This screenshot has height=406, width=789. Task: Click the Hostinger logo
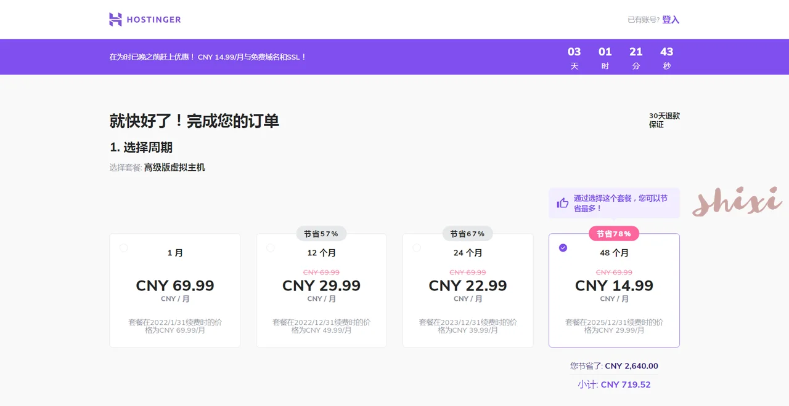click(x=145, y=20)
